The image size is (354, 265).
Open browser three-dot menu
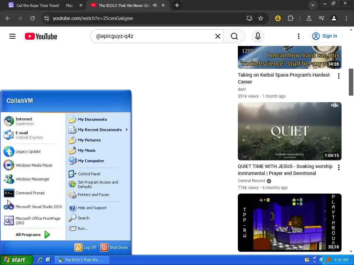click(x=346, y=18)
